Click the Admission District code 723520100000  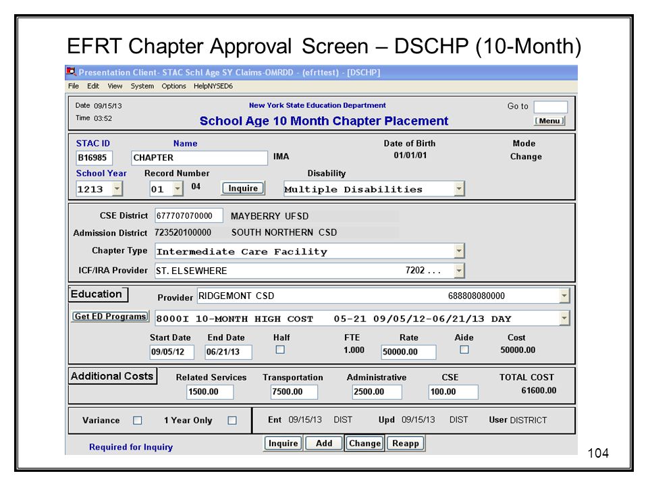[183, 233]
